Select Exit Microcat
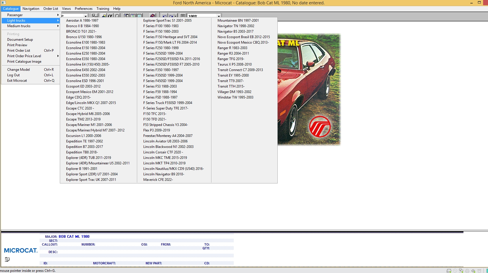The height and width of the screenshot is (273, 488). pos(31,81)
